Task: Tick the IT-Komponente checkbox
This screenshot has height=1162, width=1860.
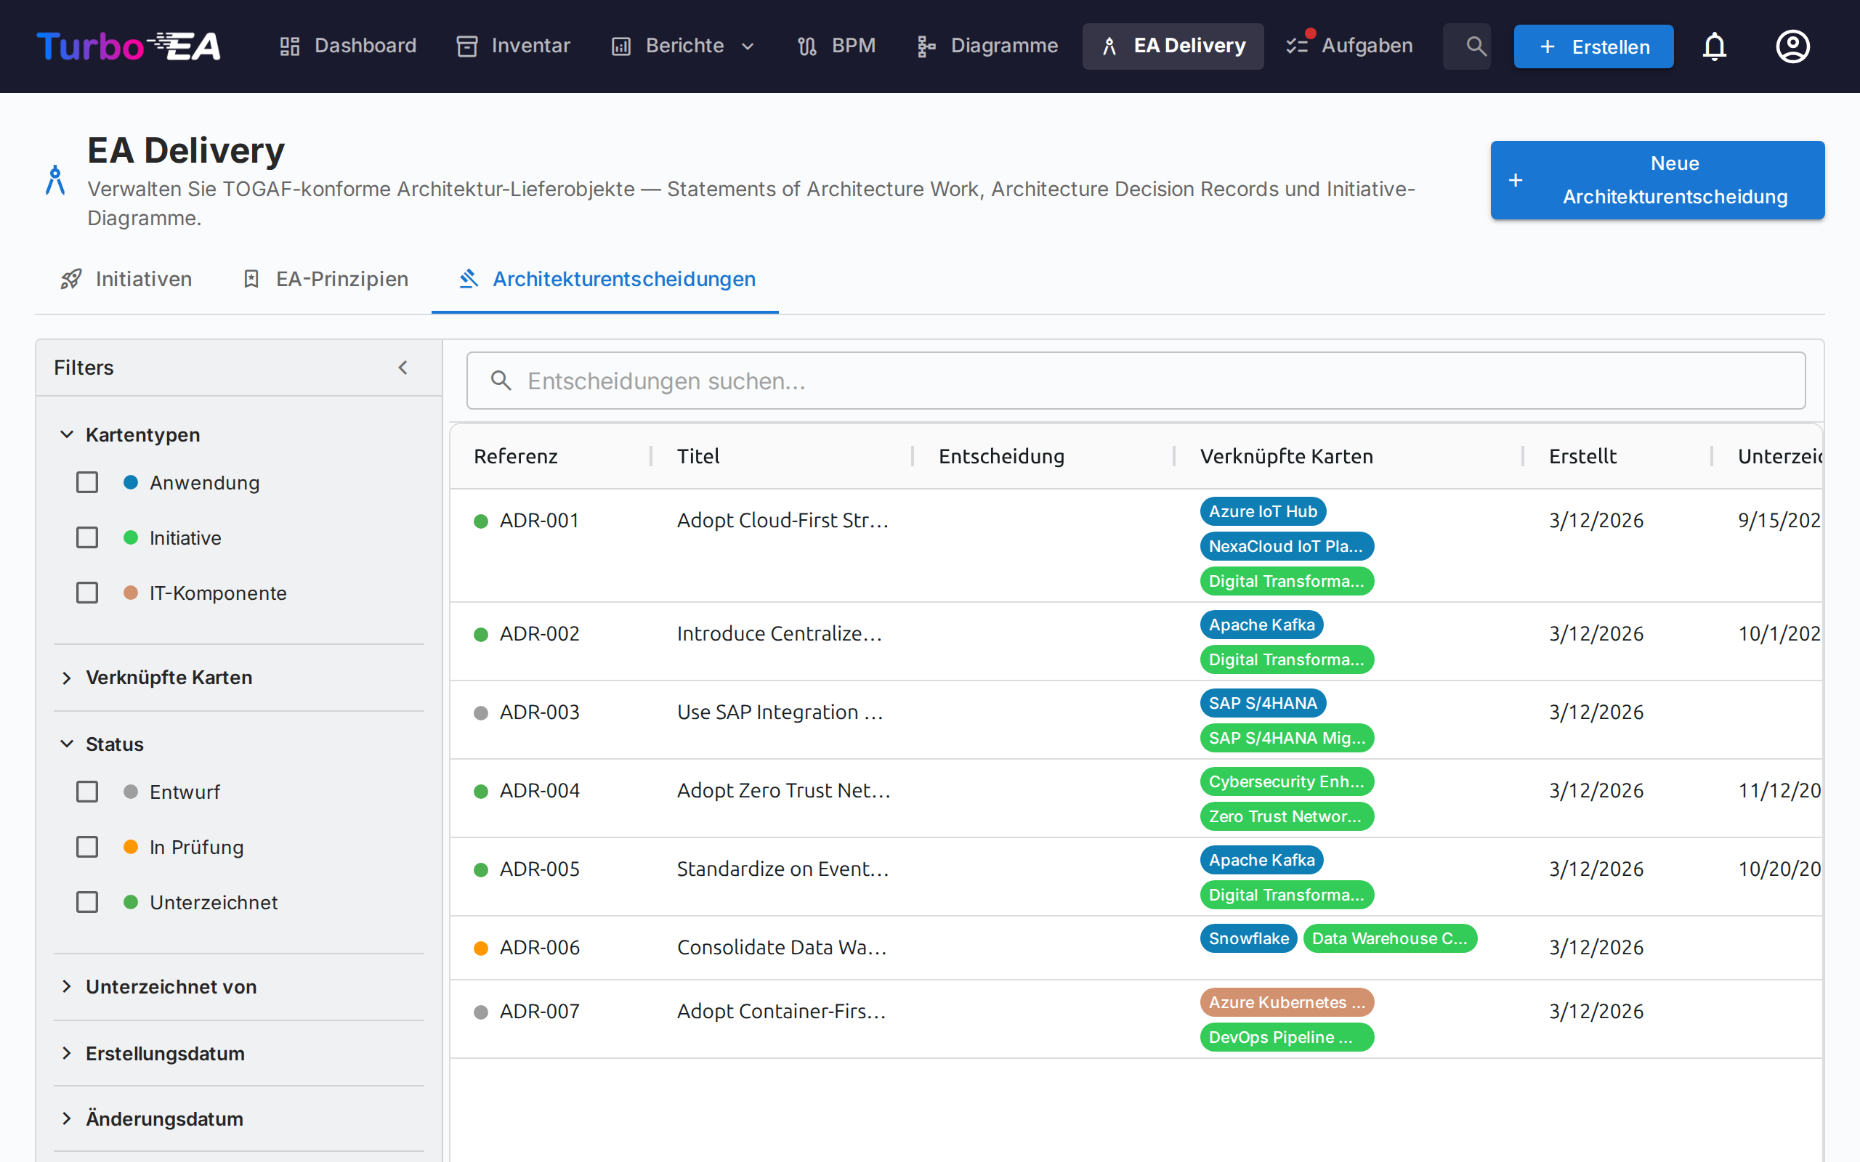Action: (x=88, y=593)
